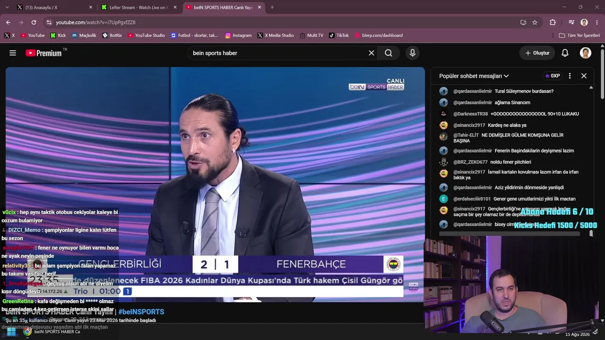Run search with the magnifying glass button
Viewport: 605px width, 340px height.
pos(389,53)
